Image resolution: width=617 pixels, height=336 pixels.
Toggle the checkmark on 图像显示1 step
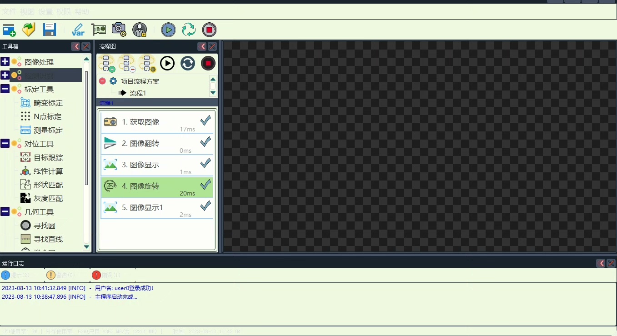click(x=206, y=206)
